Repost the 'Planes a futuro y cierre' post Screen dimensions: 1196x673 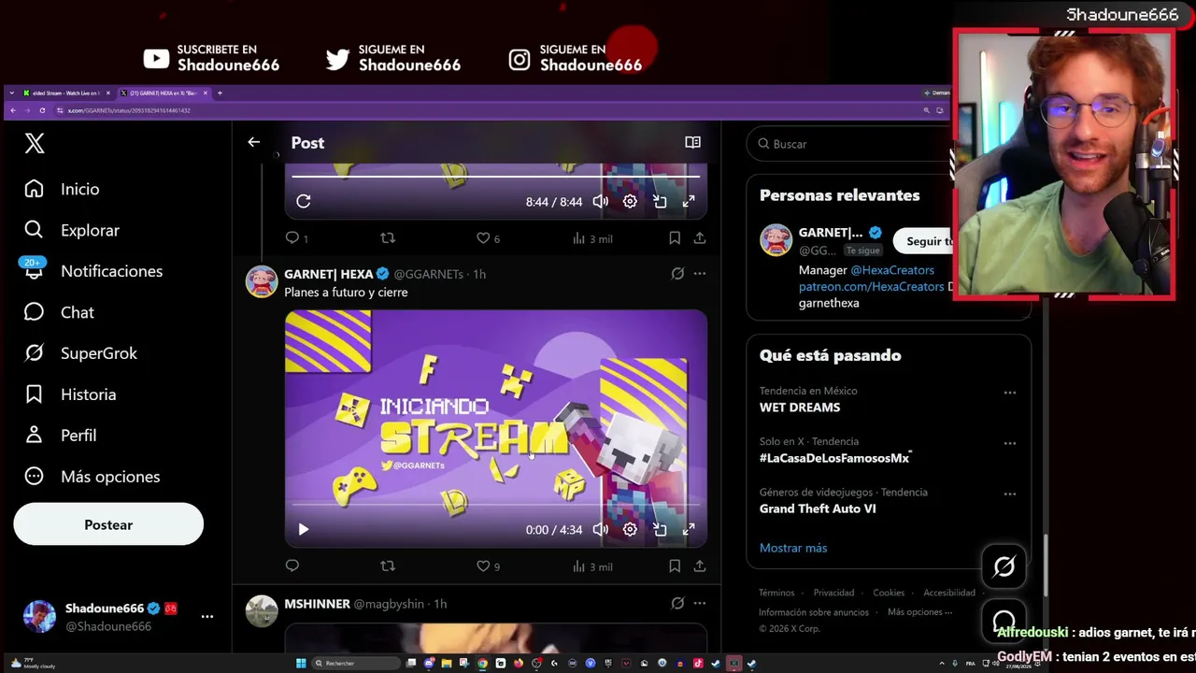coord(388,566)
